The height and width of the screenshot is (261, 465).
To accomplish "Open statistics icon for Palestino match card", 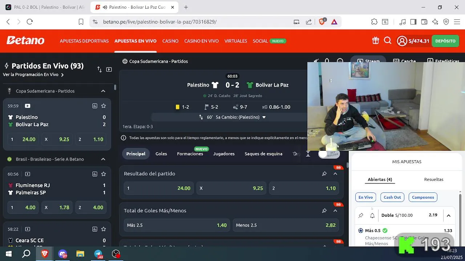I will [95, 106].
